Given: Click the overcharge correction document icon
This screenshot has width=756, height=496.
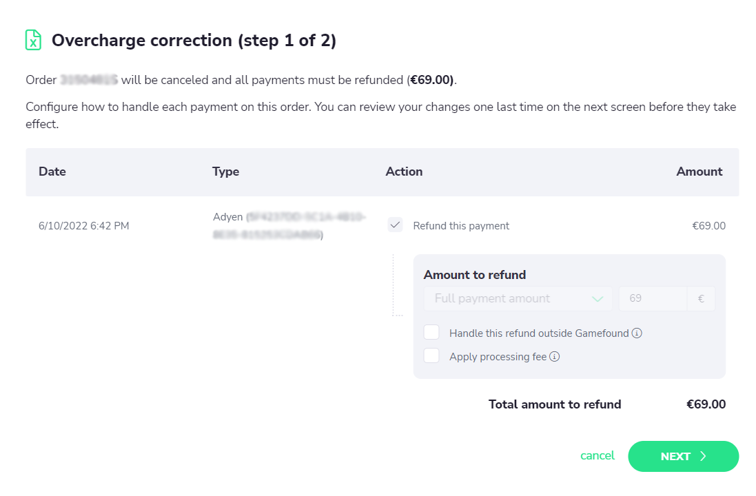Looking at the screenshot, I should coord(33,40).
